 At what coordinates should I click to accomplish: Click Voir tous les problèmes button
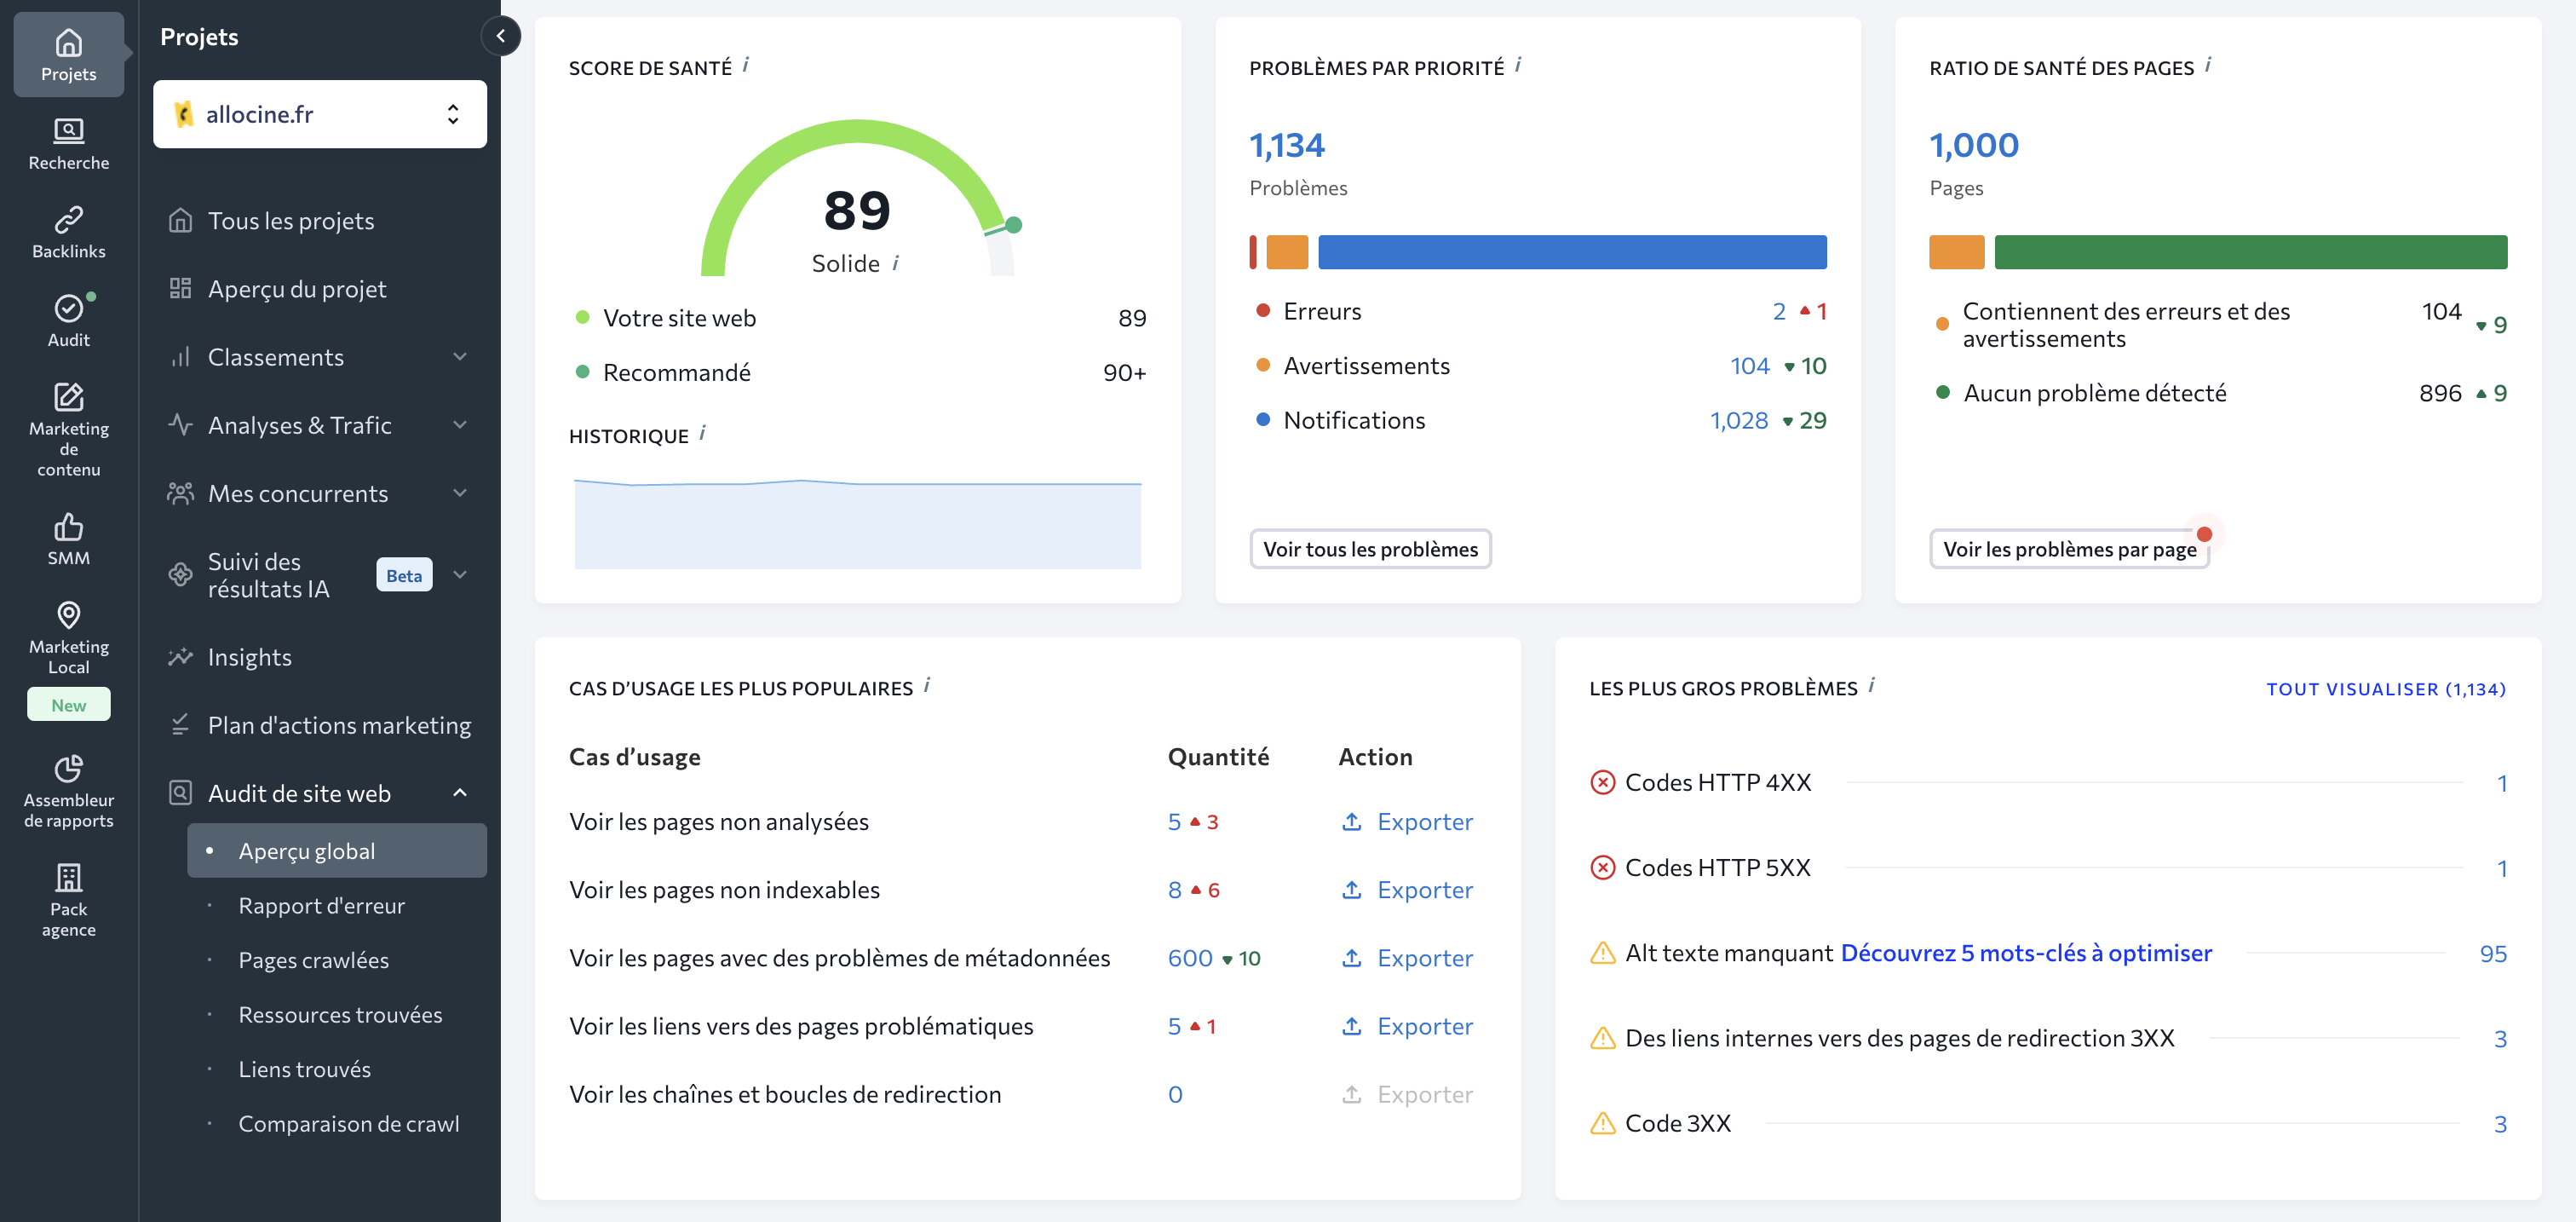[x=1369, y=549]
